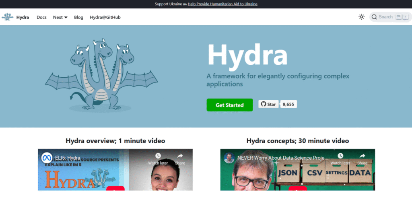Click the Share arrow on ELI5 video

(x=180, y=156)
